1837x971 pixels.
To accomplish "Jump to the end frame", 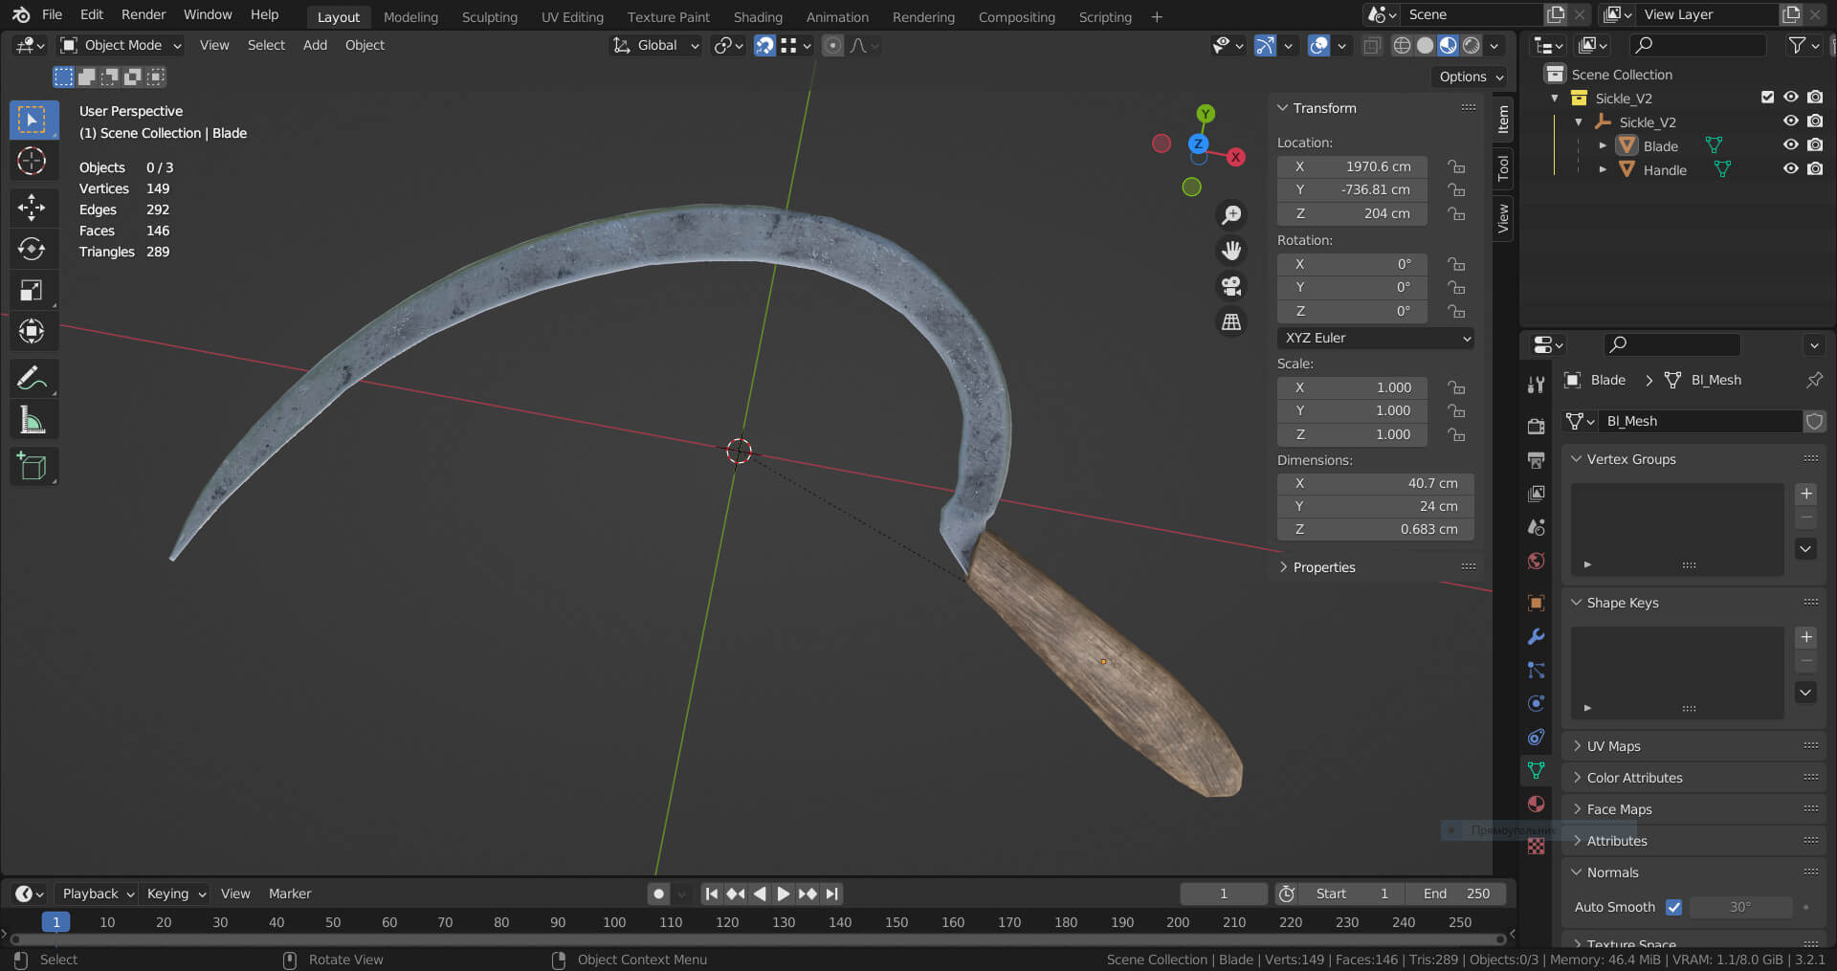I will [x=832, y=894].
